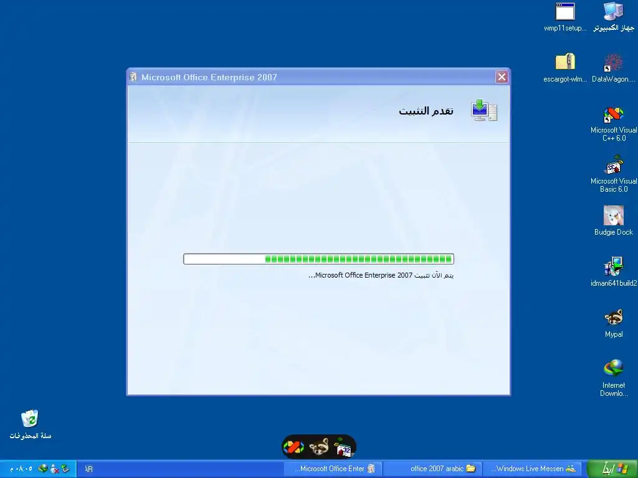Image resolution: width=638 pixels, height=478 pixels.
Task: Click the Visual C++ icon in the dock
Action: click(x=293, y=447)
